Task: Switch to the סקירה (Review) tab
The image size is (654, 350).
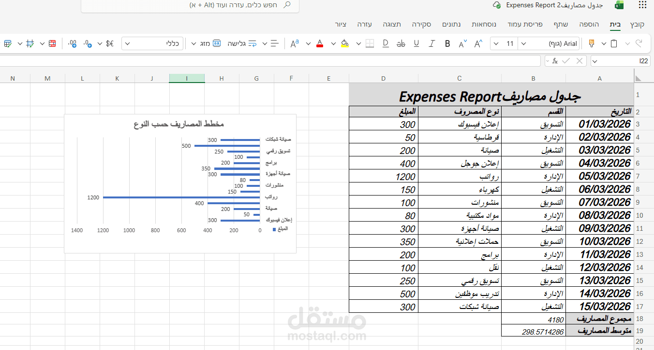Action: click(422, 24)
